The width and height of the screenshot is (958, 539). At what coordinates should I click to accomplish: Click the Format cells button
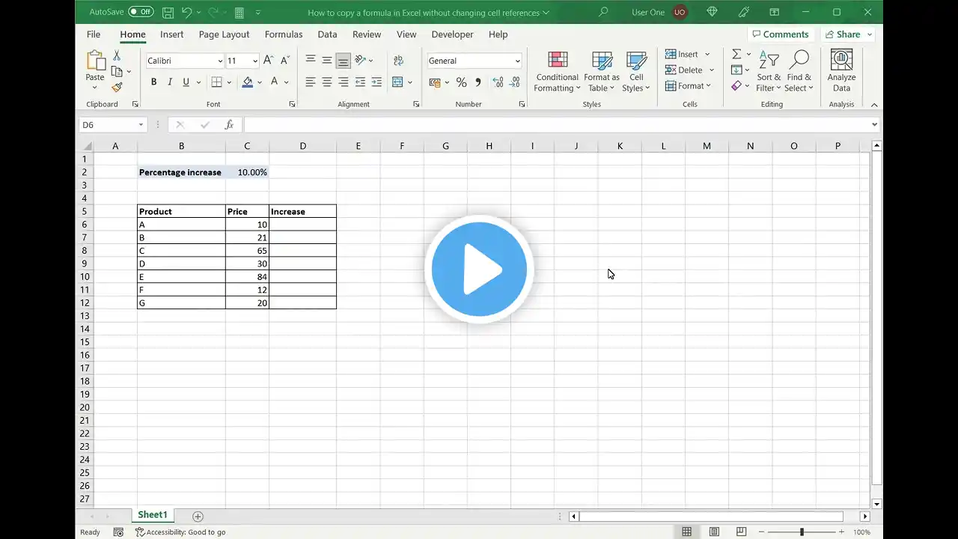[x=688, y=86]
